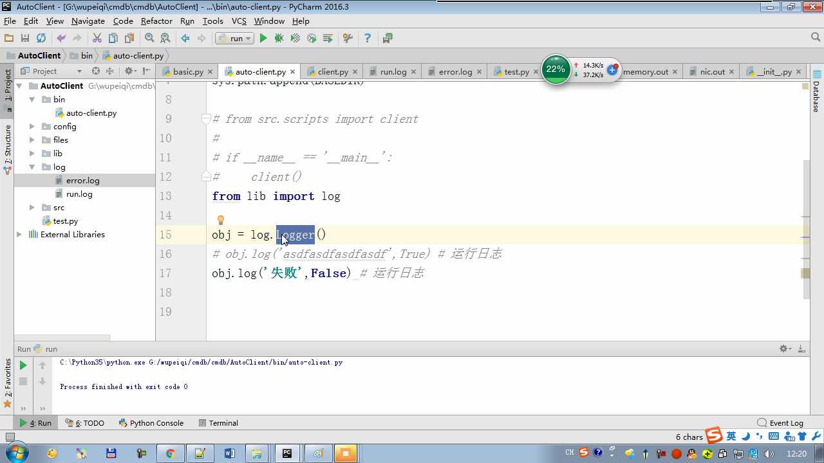Open Project panel gear settings dropdown
This screenshot has width=824, height=463.
click(x=130, y=71)
